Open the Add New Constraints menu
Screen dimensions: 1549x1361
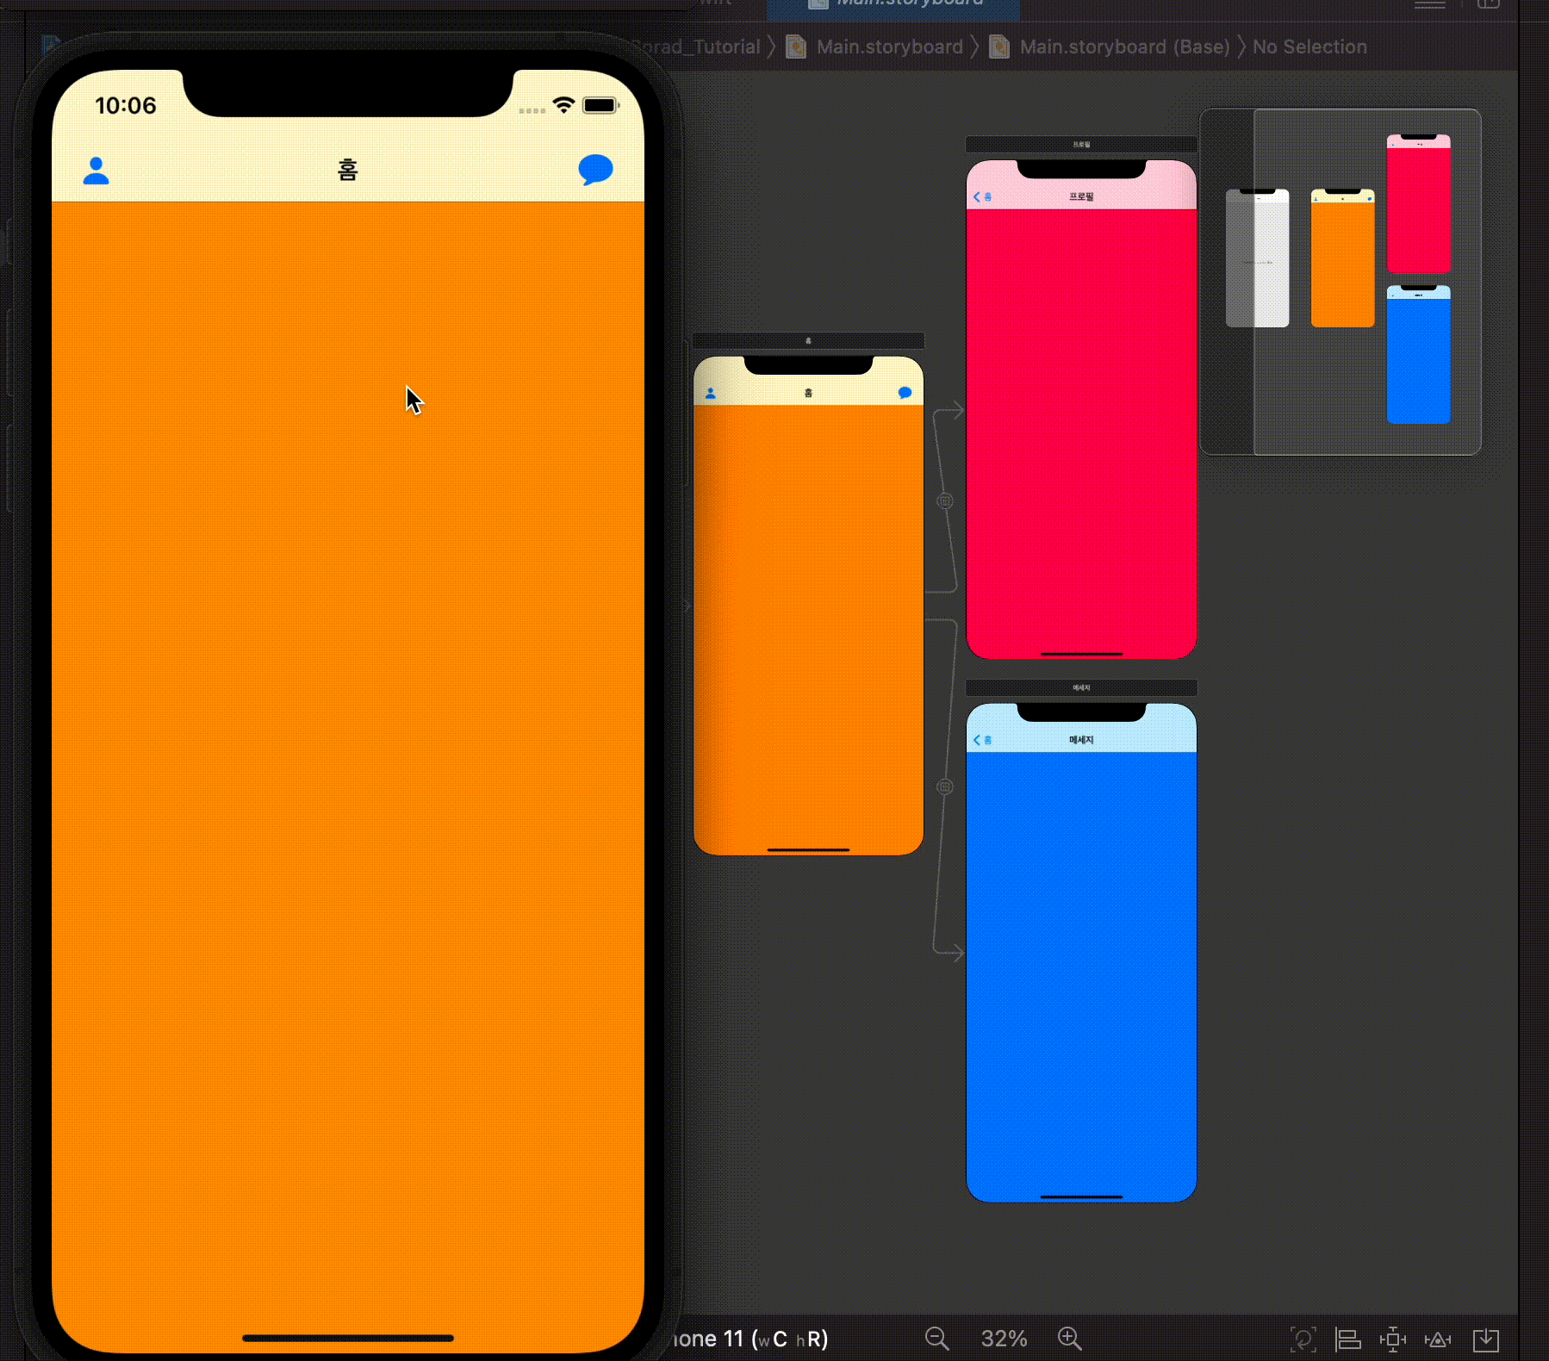click(x=1392, y=1339)
